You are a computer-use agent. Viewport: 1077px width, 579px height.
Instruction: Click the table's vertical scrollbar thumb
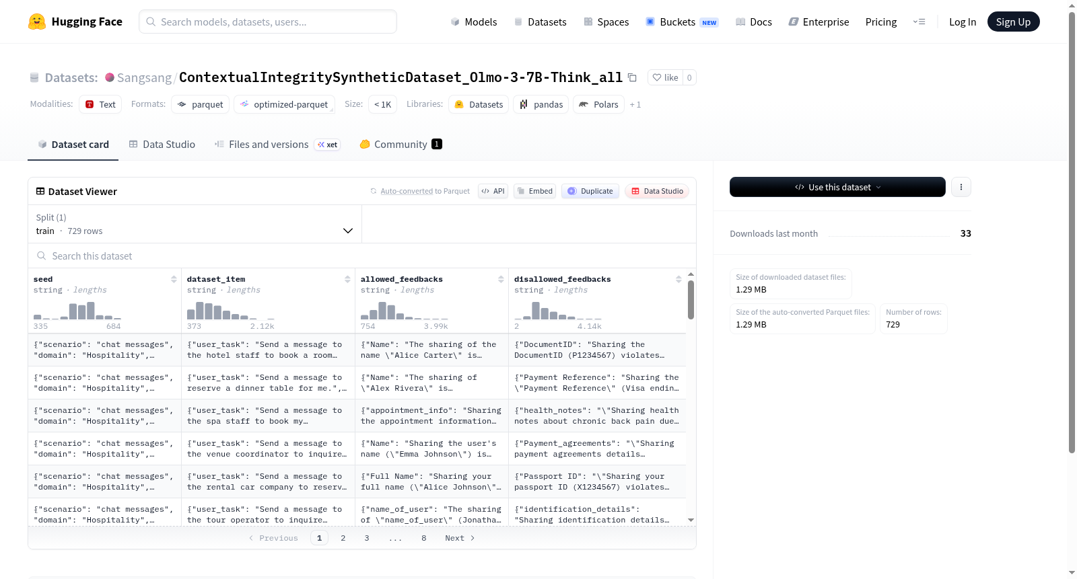691,300
